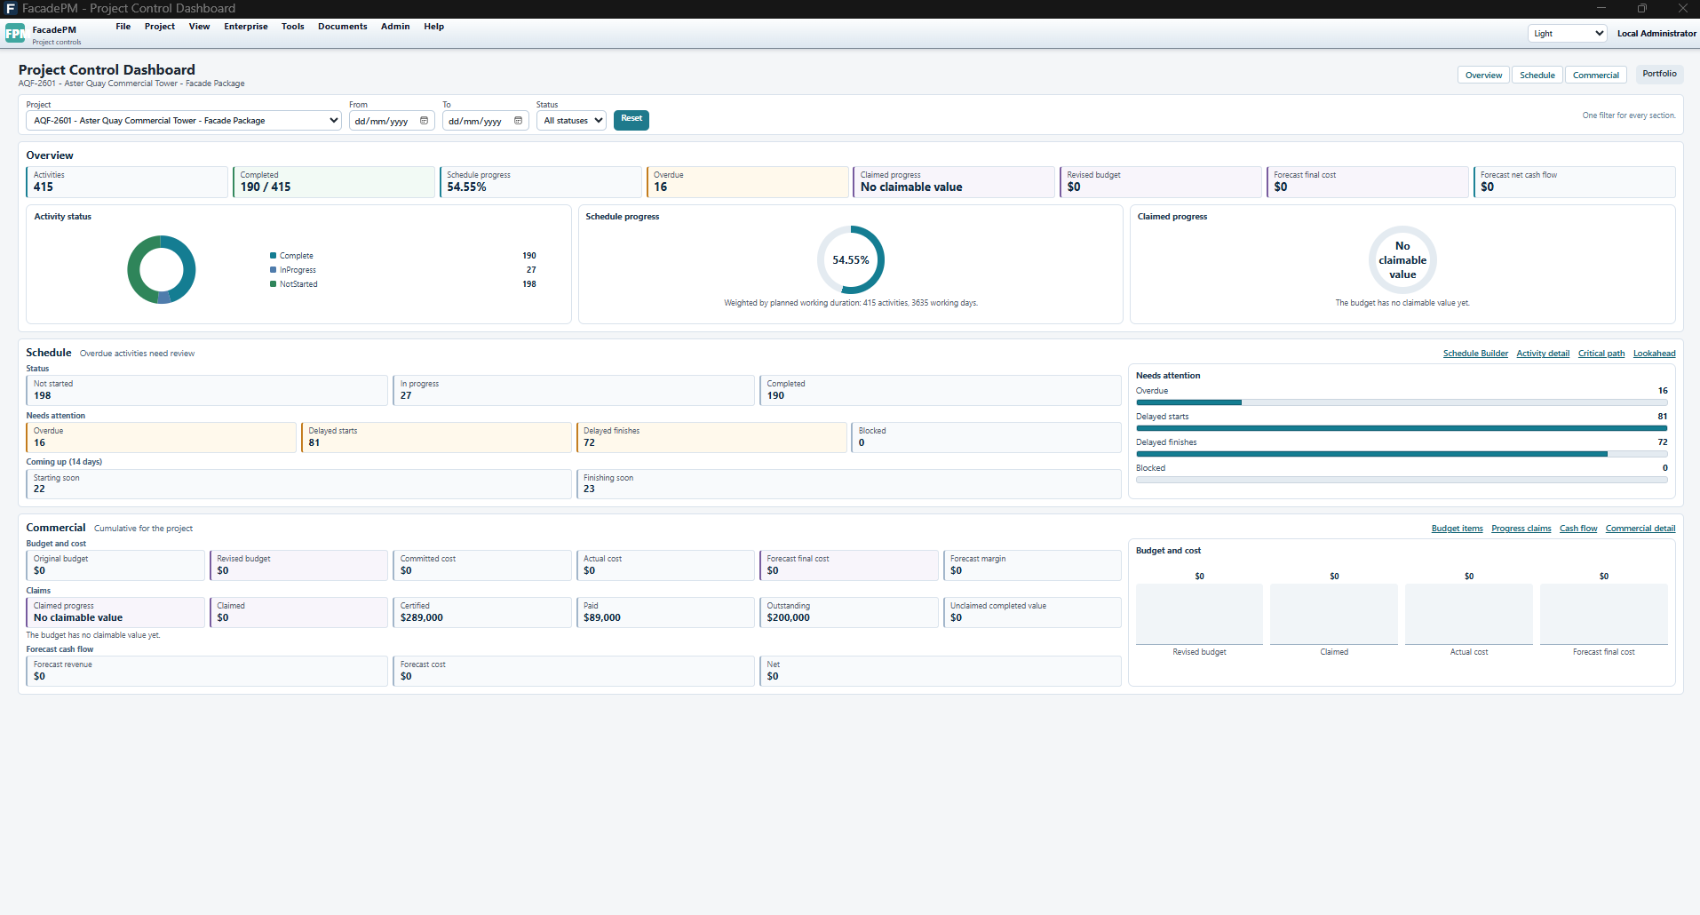Click the Delayed finishes progress bar

1402,454
